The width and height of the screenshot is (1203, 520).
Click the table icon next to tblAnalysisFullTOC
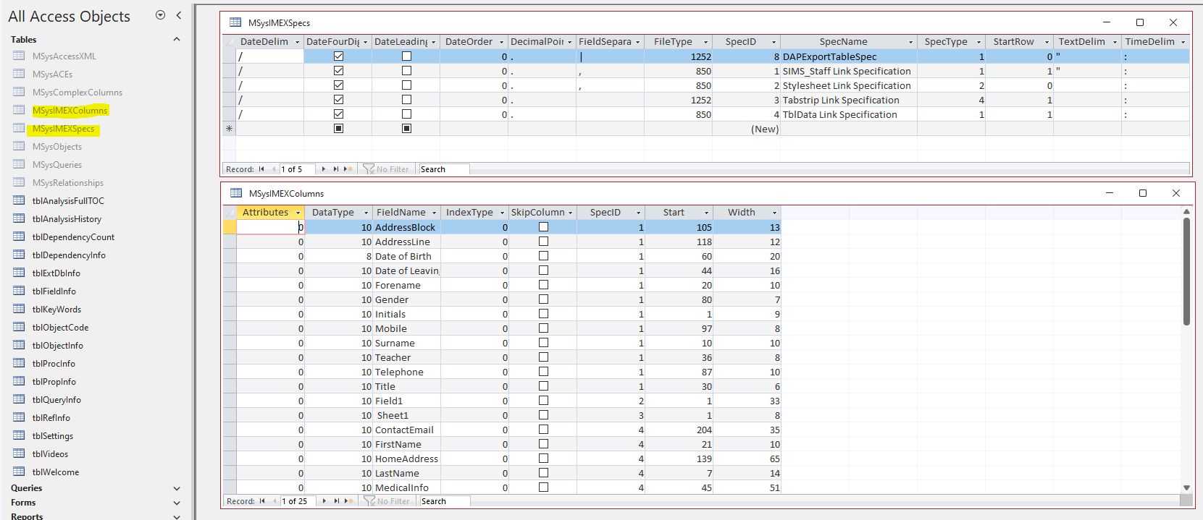(x=19, y=200)
